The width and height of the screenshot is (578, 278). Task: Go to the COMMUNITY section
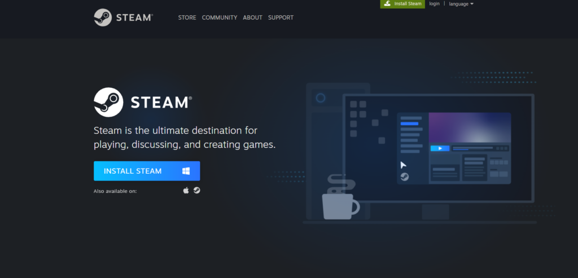pyautogui.click(x=220, y=17)
